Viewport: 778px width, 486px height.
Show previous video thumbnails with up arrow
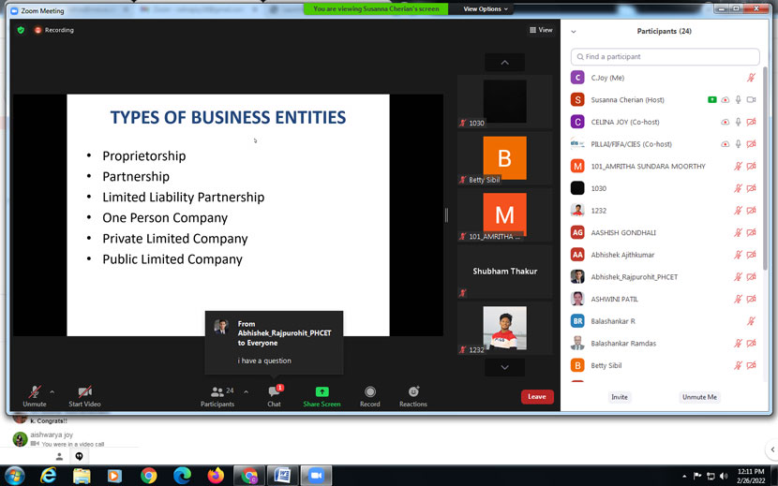pyautogui.click(x=504, y=63)
